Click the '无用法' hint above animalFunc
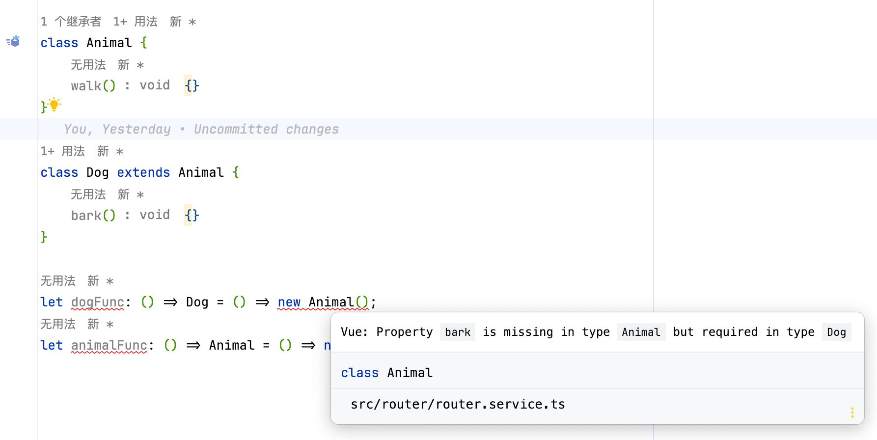Screen dimensions: 877x440 [58, 324]
